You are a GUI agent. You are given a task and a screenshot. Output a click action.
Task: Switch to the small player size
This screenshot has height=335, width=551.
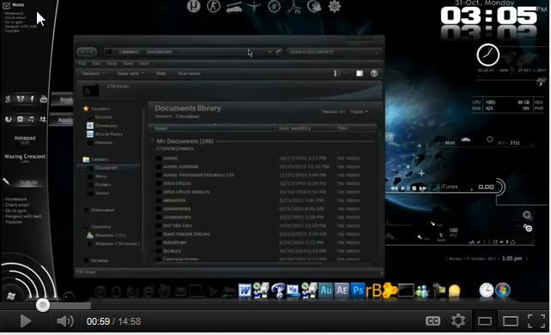coord(485,321)
